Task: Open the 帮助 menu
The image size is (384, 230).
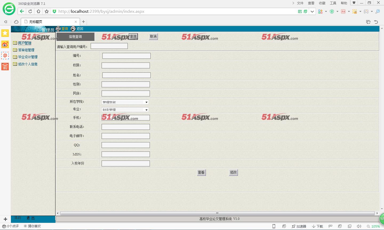Action: [x=344, y=3]
